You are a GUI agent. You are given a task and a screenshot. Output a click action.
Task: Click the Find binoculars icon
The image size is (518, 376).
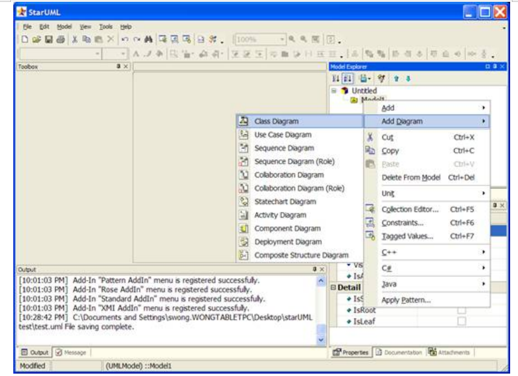coord(148,39)
